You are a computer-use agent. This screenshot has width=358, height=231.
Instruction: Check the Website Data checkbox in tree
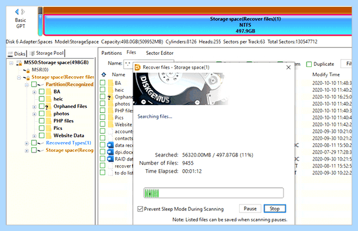coord(42,135)
